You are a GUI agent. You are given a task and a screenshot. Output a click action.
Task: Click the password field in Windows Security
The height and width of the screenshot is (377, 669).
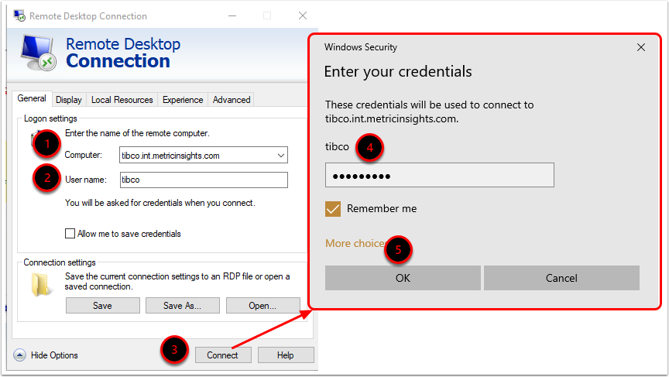click(440, 175)
